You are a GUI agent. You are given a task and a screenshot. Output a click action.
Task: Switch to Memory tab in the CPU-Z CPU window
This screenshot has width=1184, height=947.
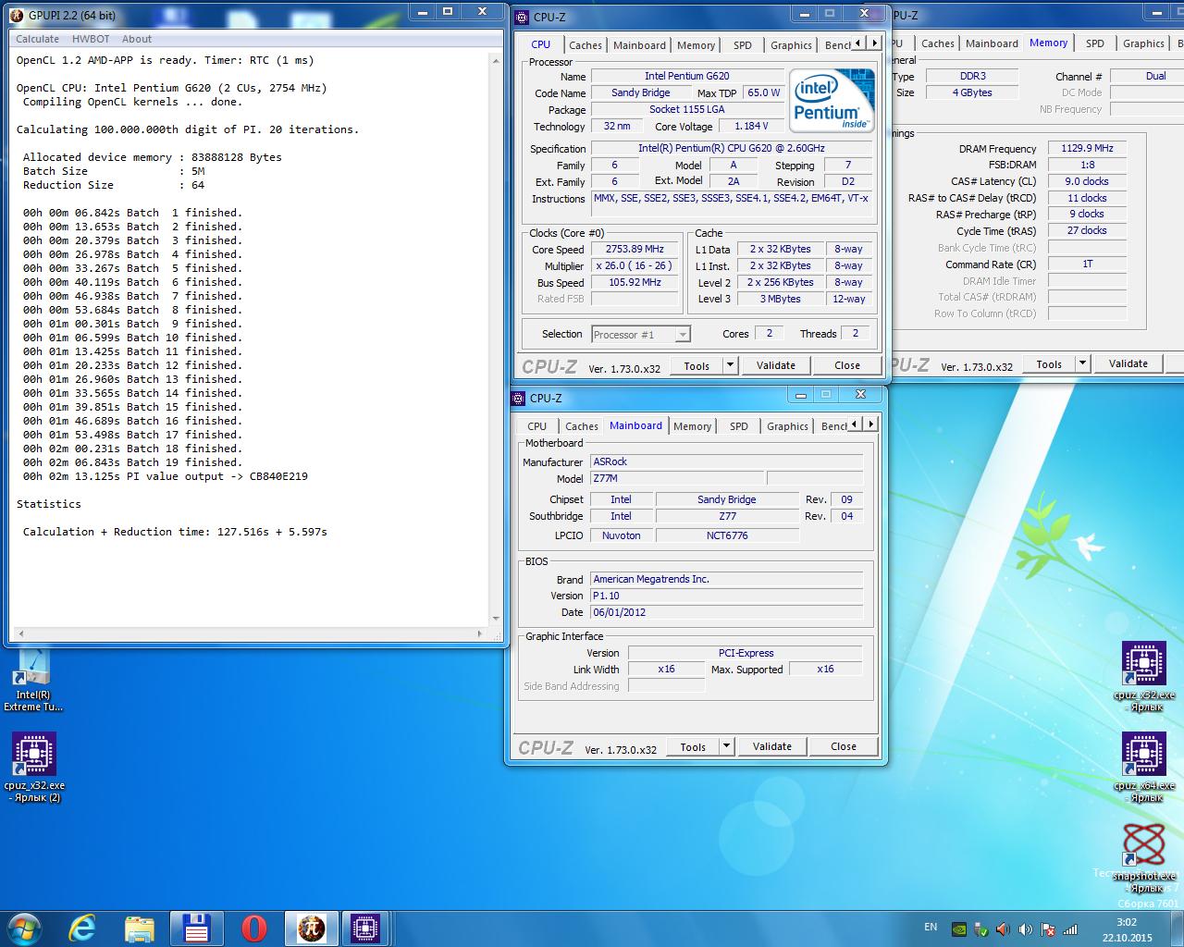(696, 45)
